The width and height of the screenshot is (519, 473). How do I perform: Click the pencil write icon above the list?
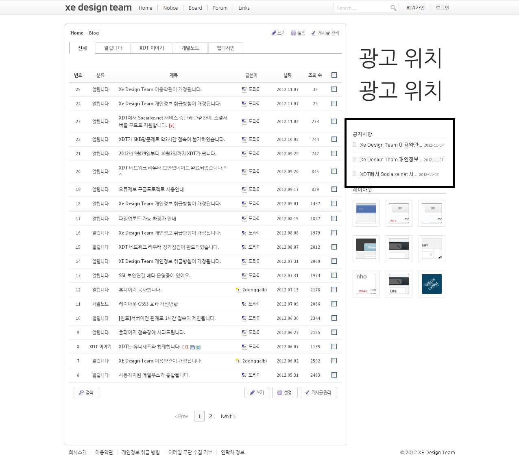pyautogui.click(x=274, y=33)
